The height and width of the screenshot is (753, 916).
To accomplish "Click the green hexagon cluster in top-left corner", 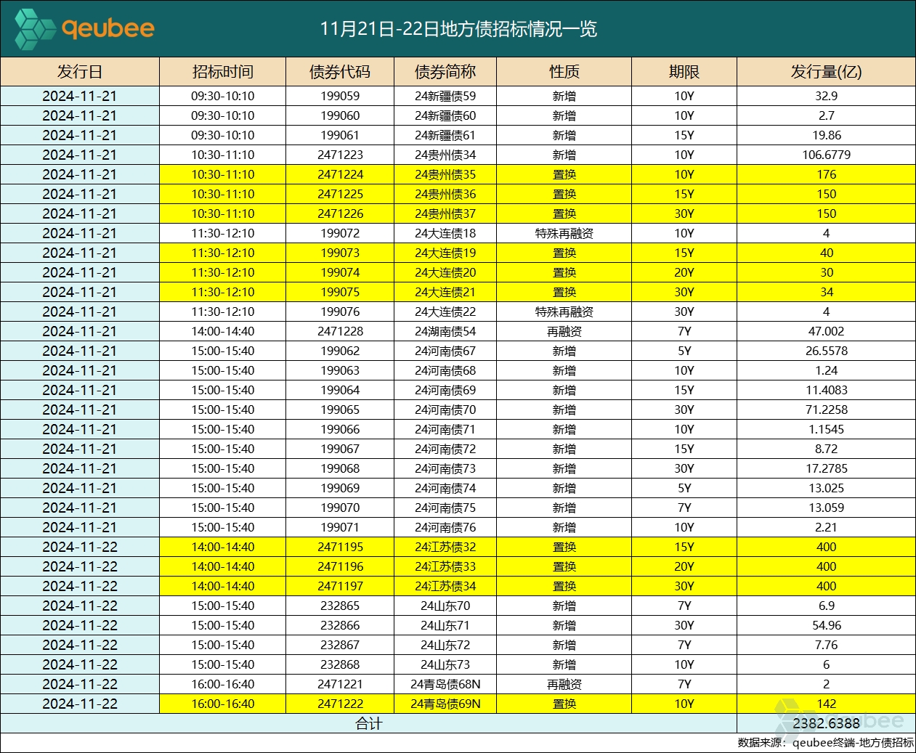I will point(36,30).
